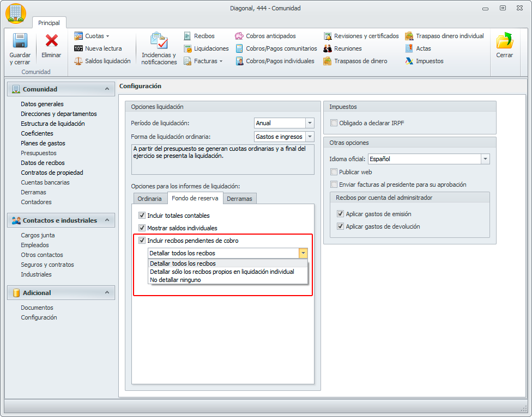Click the Nueva lectura counter icon
This screenshot has height=417, width=532.
pyautogui.click(x=78, y=48)
